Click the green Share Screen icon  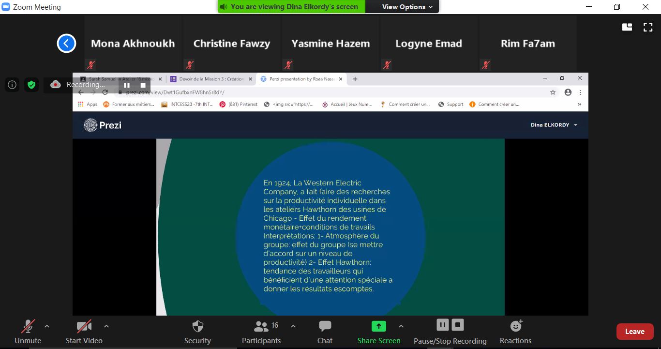click(378, 326)
